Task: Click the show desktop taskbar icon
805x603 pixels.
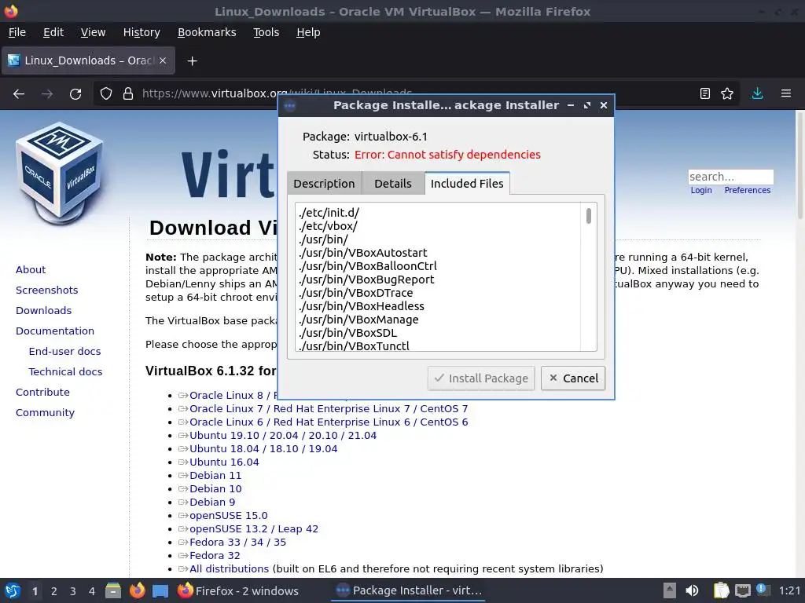Action: (x=160, y=590)
